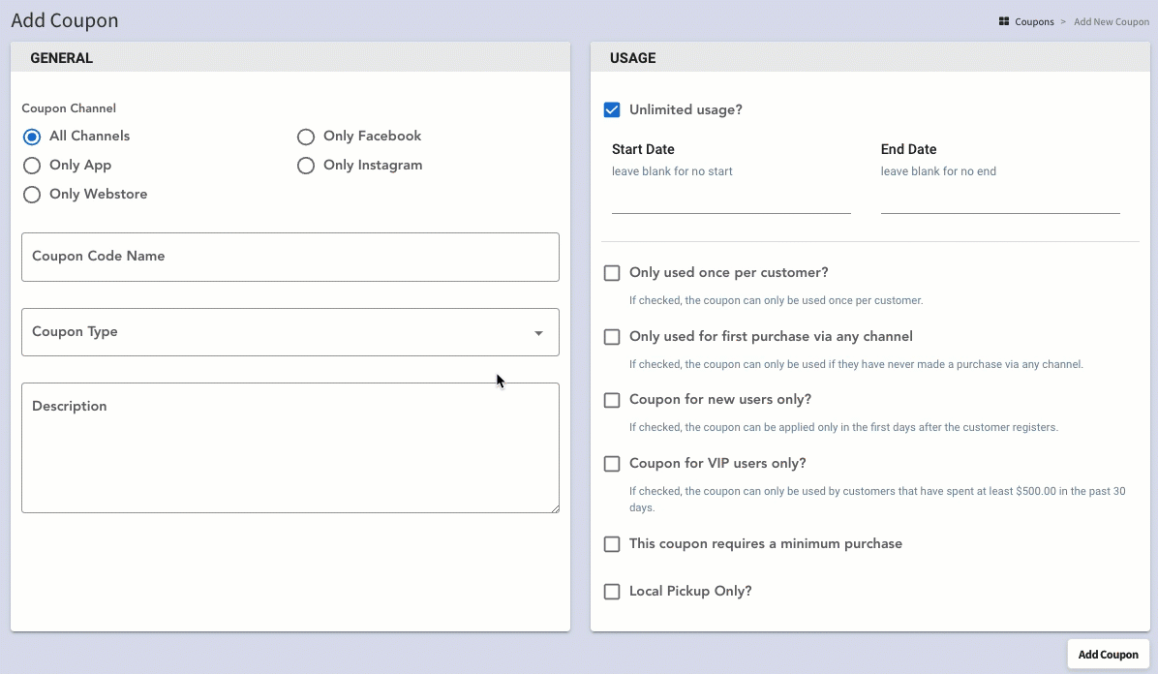Uncheck the Unlimited usage checkbox
This screenshot has height=674, width=1158.
point(612,110)
